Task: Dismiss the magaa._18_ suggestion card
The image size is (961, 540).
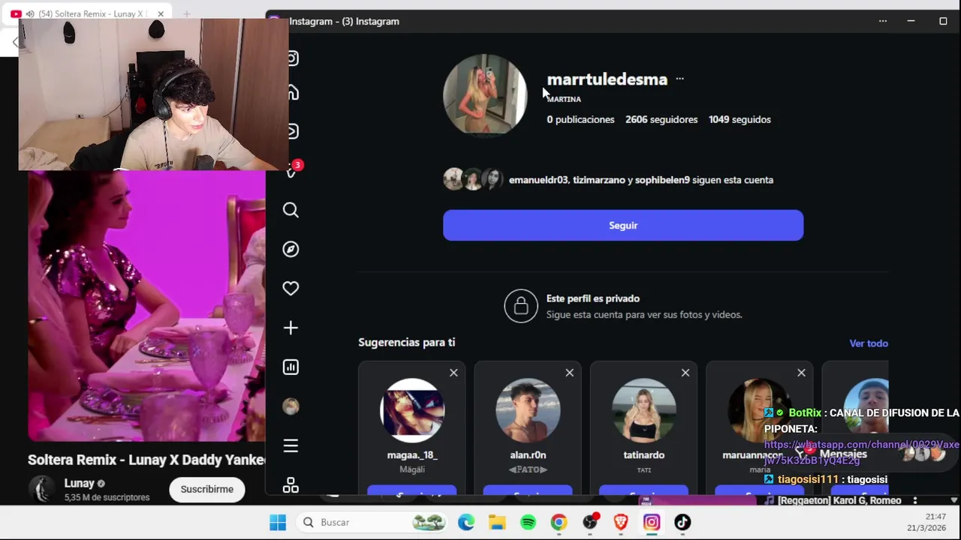Action: tap(453, 373)
